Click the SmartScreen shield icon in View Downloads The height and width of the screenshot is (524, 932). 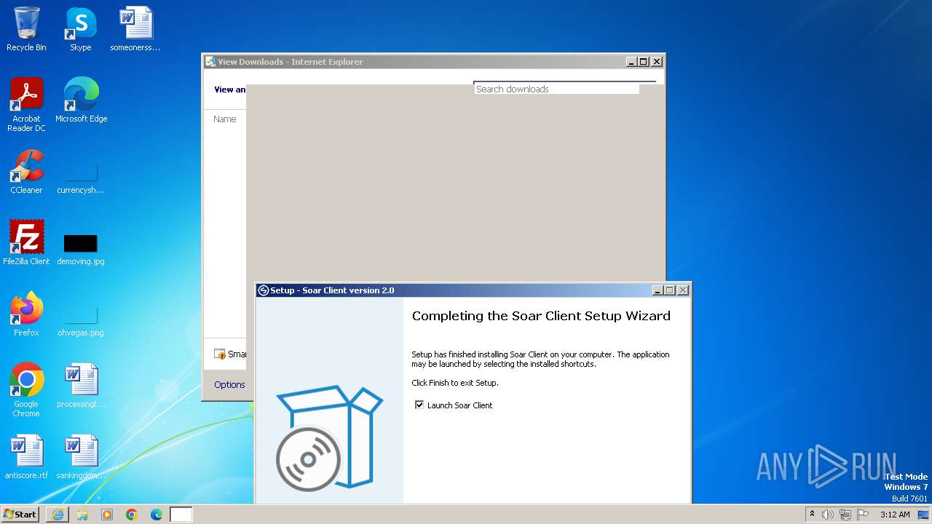click(220, 354)
